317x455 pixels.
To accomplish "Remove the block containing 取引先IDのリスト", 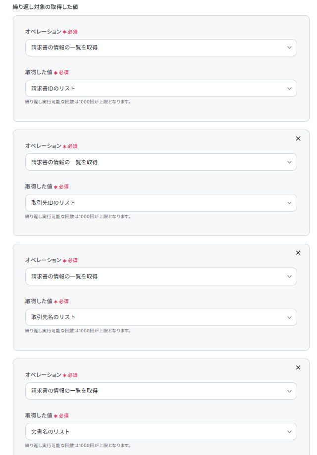I will point(298,138).
